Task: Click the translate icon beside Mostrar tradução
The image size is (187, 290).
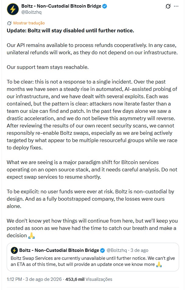Action: 9,23
